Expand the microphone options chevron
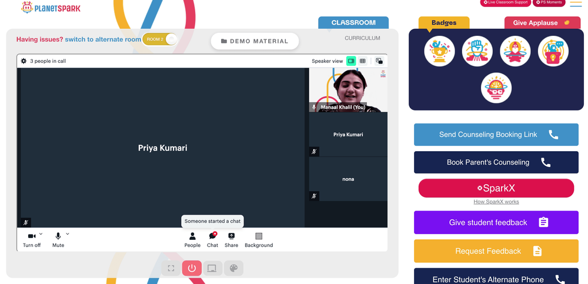 pyautogui.click(x=68, y=234)
